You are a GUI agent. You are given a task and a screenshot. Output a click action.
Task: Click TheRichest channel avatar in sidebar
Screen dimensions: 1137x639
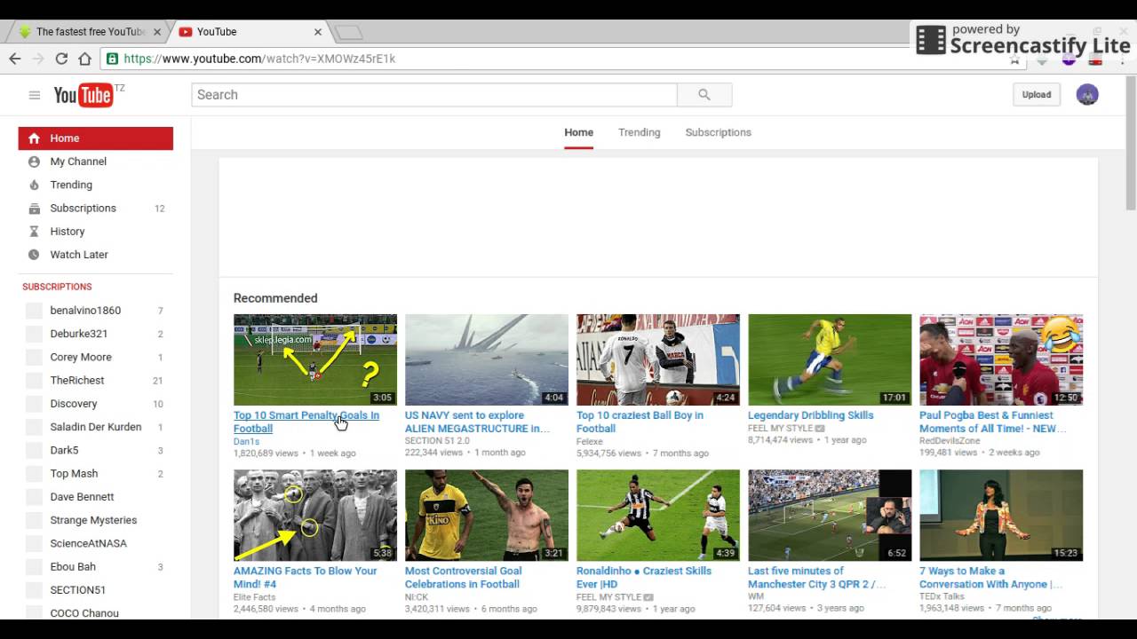(34, 381)
